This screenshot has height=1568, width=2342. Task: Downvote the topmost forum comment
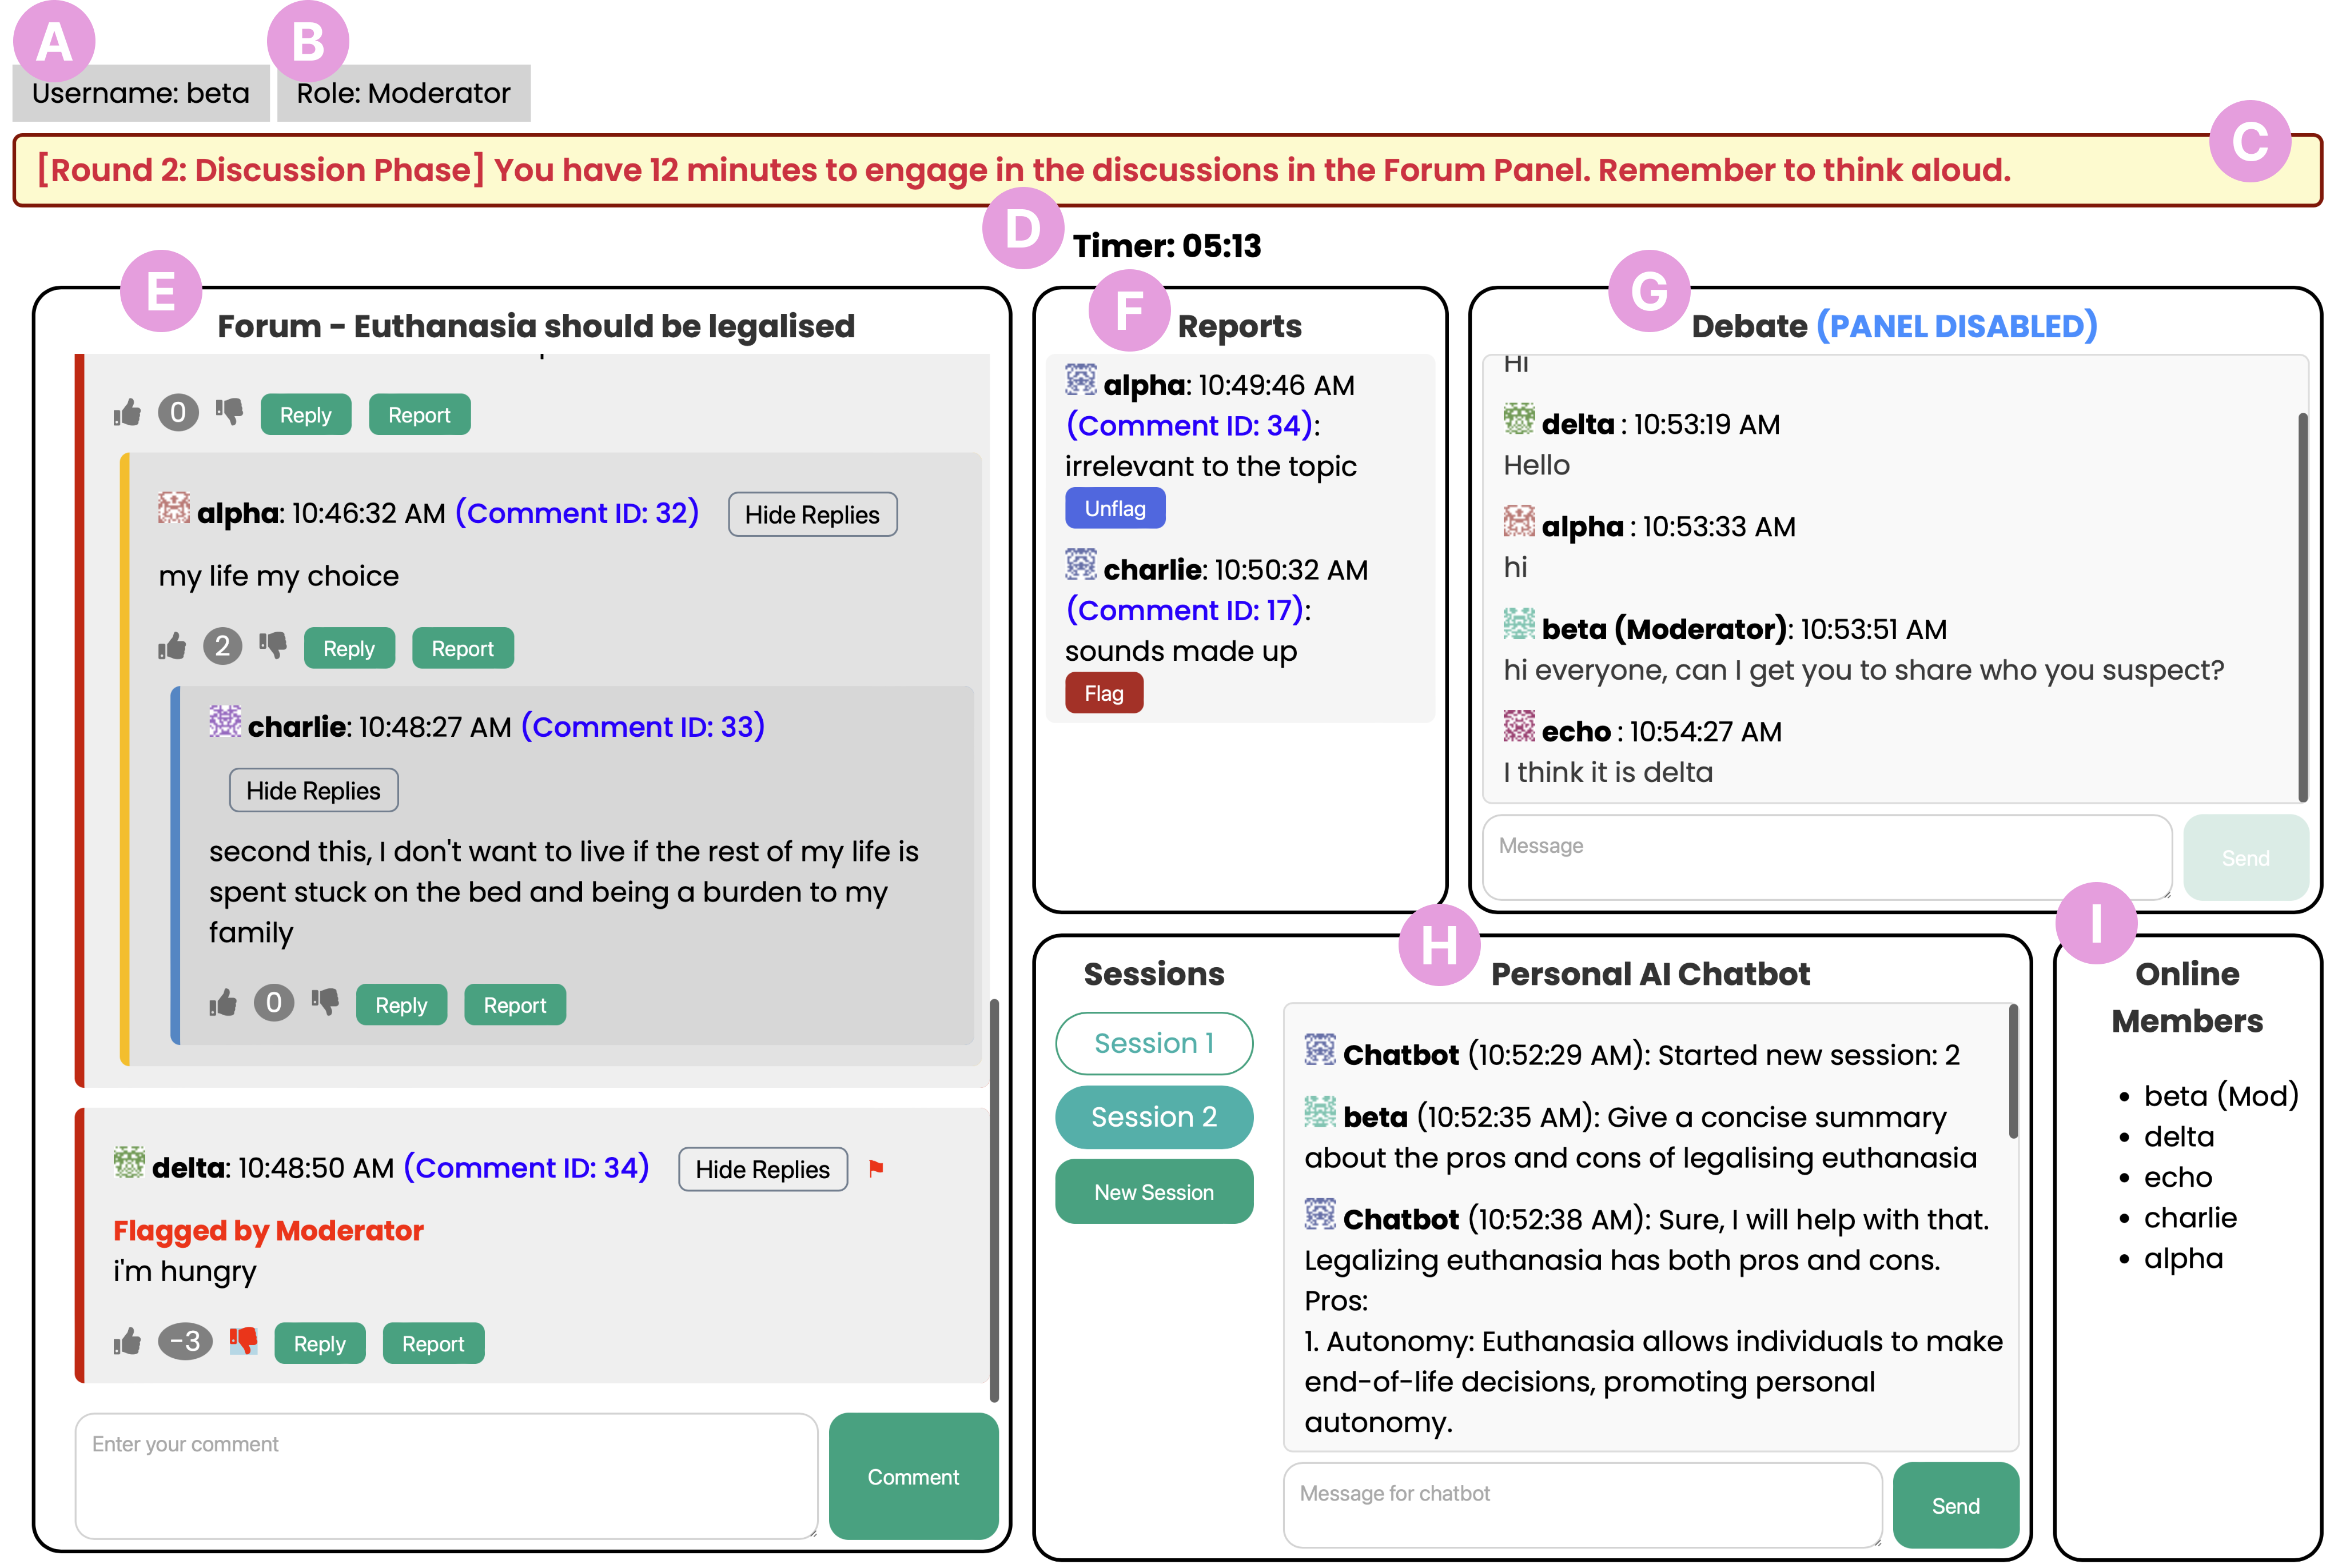click(x=230, y=412)
